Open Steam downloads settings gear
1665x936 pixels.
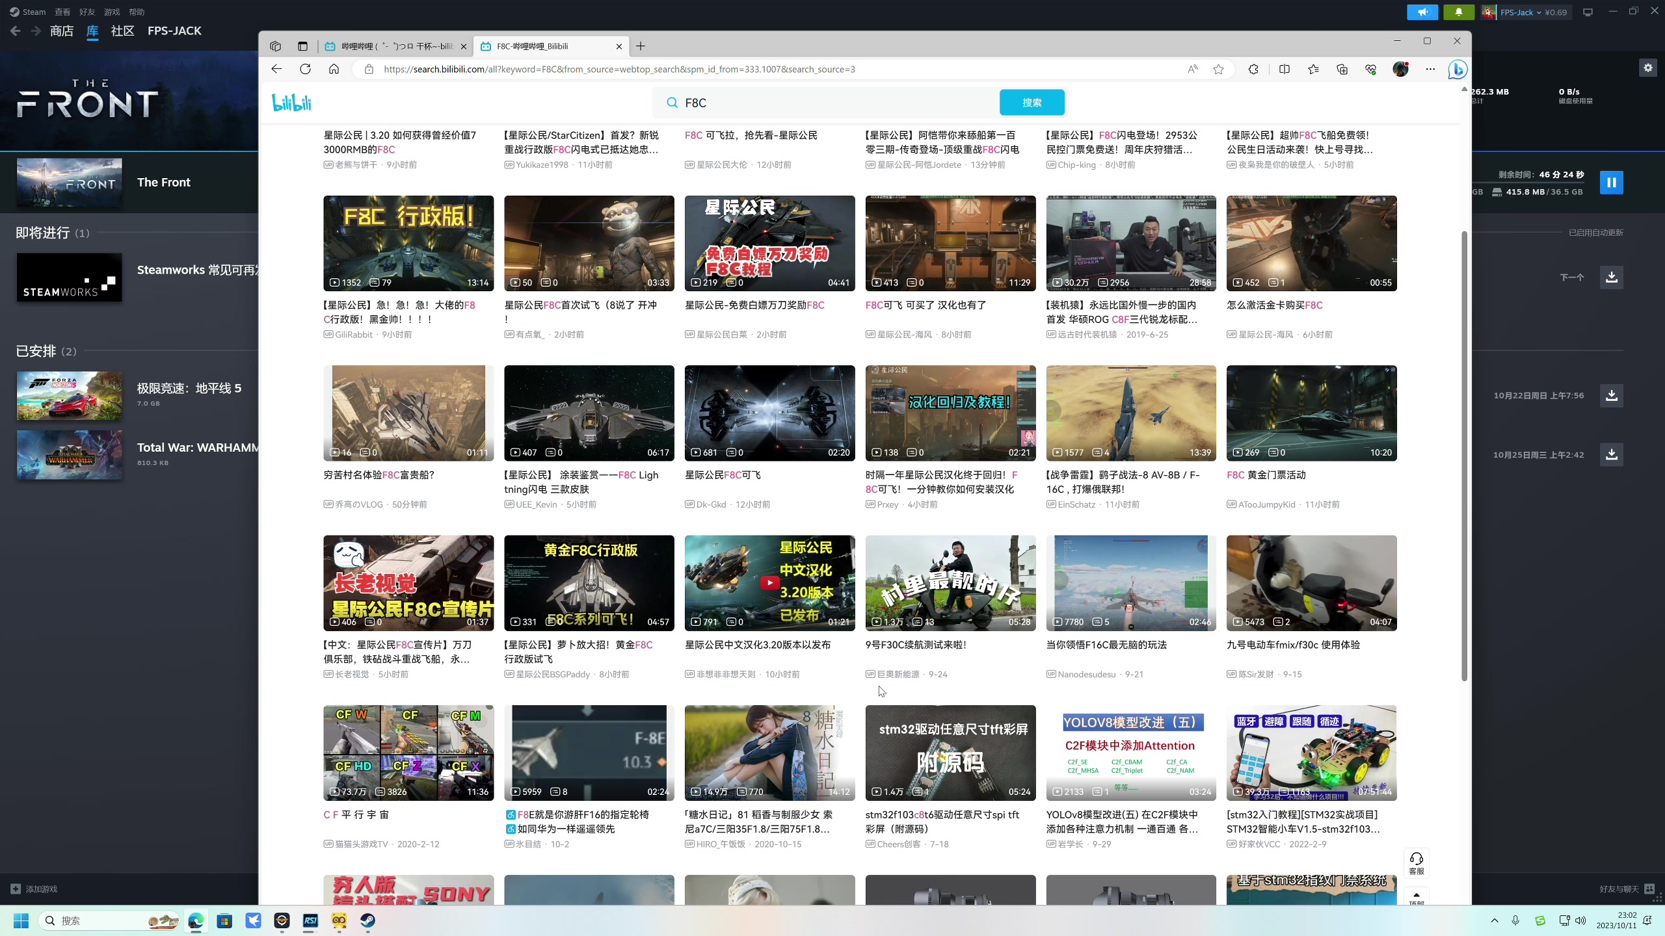click(x=1647, y=68)
